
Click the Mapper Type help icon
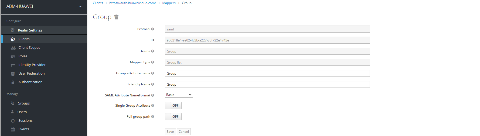coord(153,62)
